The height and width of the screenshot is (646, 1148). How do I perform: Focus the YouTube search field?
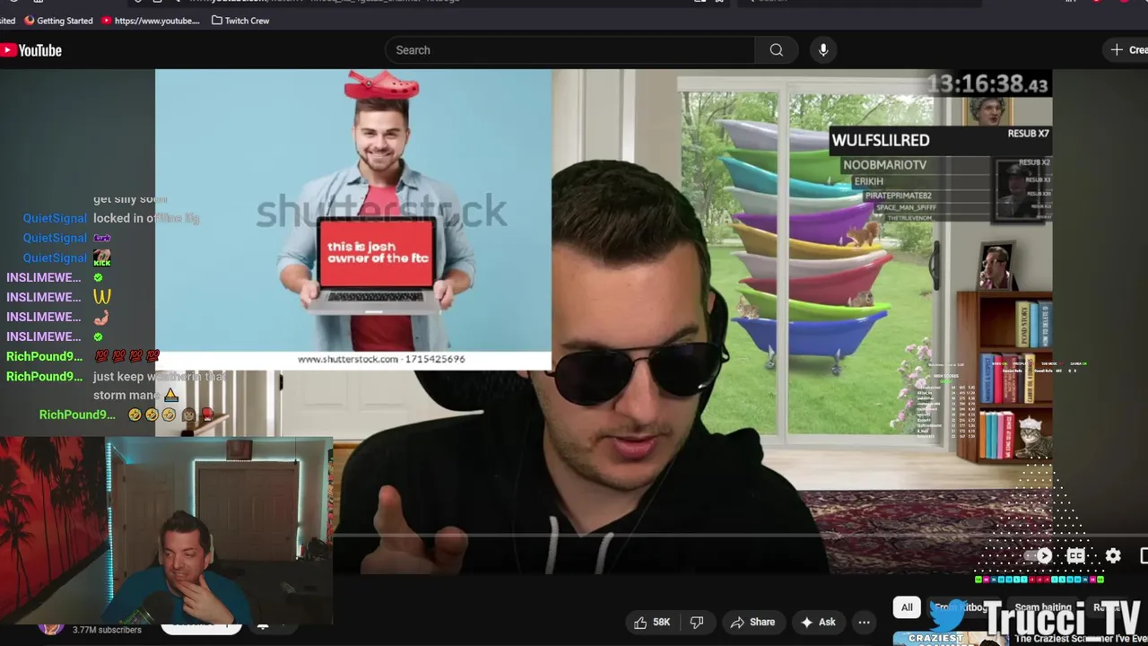pyautogui.click(x=570, y=50)
